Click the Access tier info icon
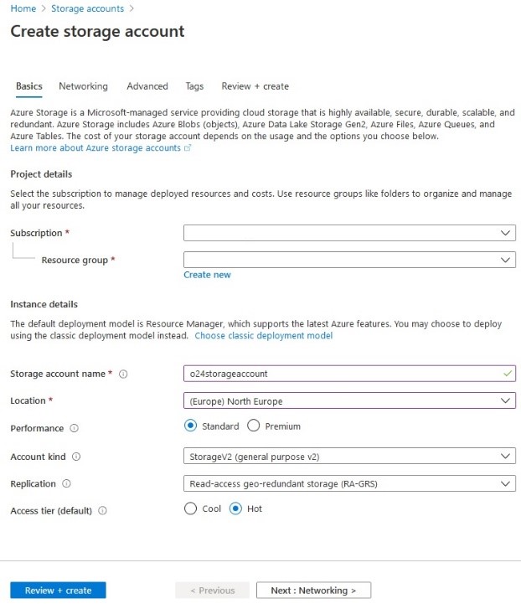This screenshot has height=604, width=521. point(103,510)
